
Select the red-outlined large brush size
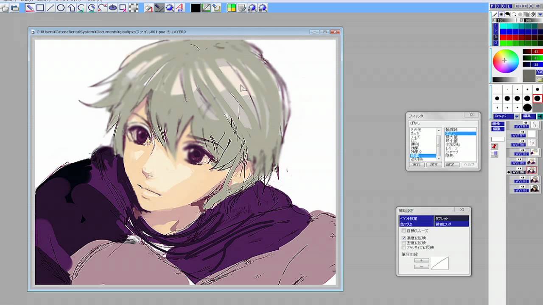tap(537, 98)
